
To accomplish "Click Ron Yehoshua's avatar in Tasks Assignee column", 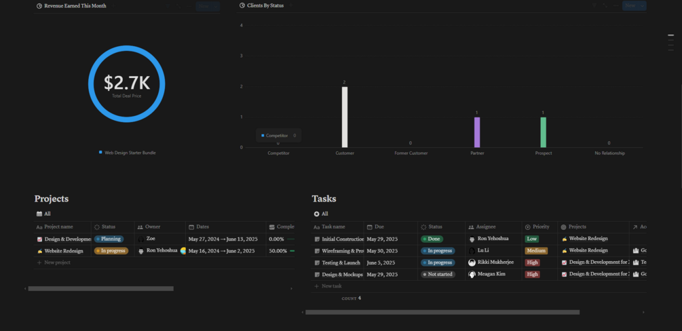I will [472, 239].
